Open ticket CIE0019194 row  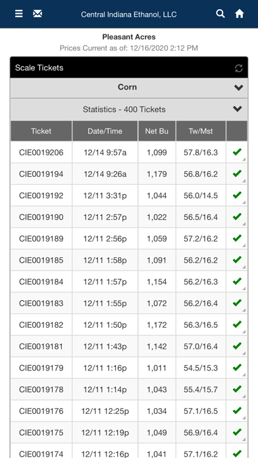pos(129,174)
